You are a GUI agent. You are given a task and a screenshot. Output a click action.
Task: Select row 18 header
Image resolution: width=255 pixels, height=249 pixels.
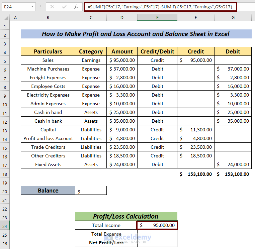(5, 174)
